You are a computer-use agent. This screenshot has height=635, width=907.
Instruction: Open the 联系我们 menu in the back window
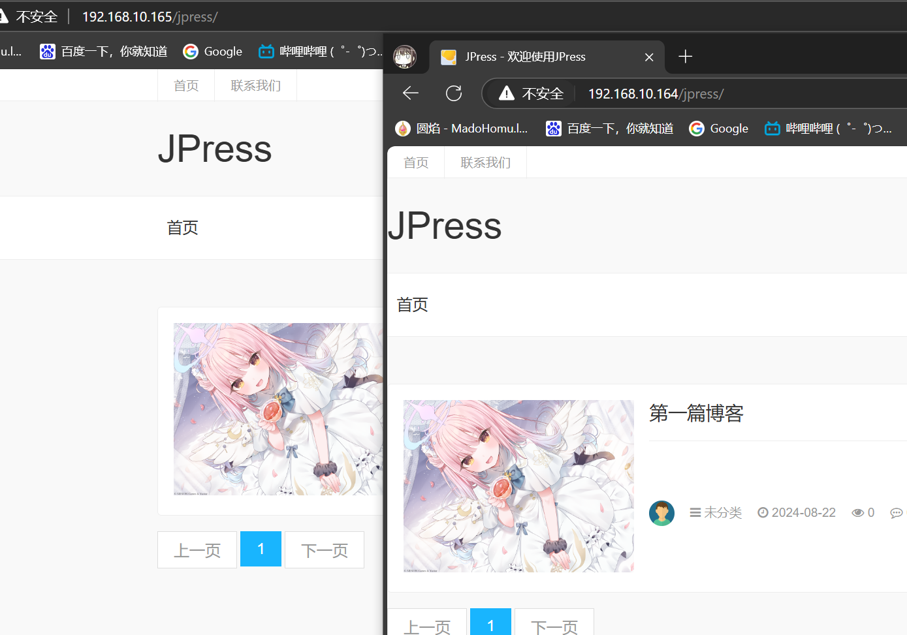pos(255,85)
